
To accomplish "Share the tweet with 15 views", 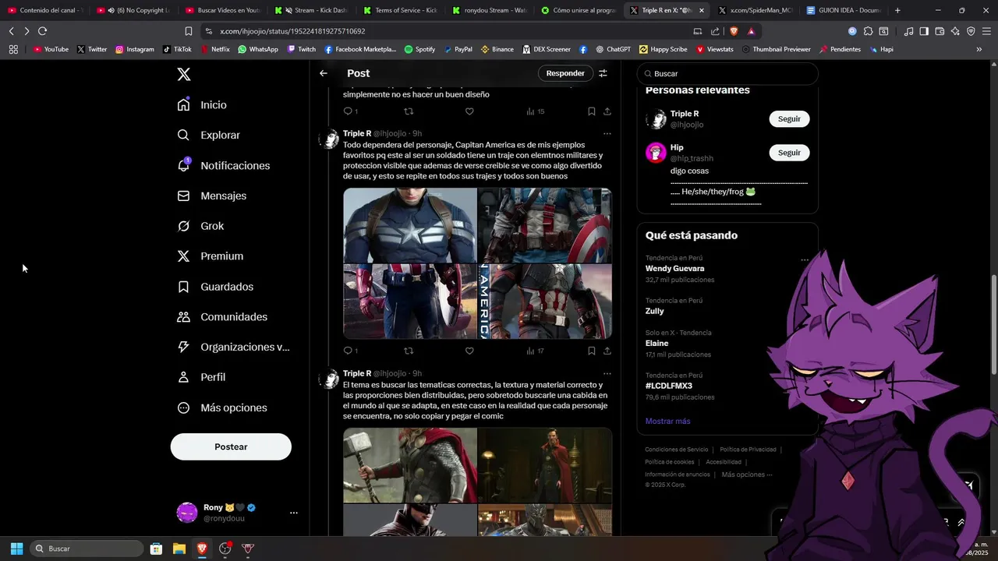I will click(x=607, y=111).
